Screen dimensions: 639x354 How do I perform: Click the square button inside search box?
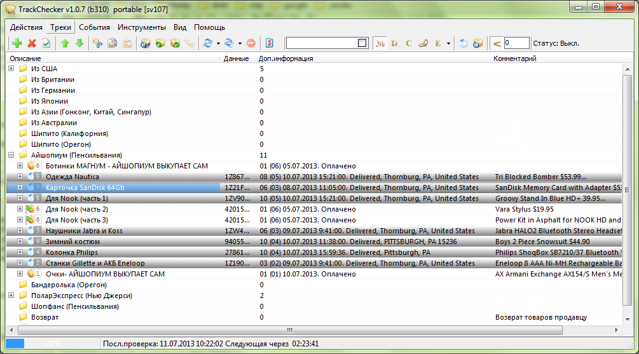click(362, 43)
